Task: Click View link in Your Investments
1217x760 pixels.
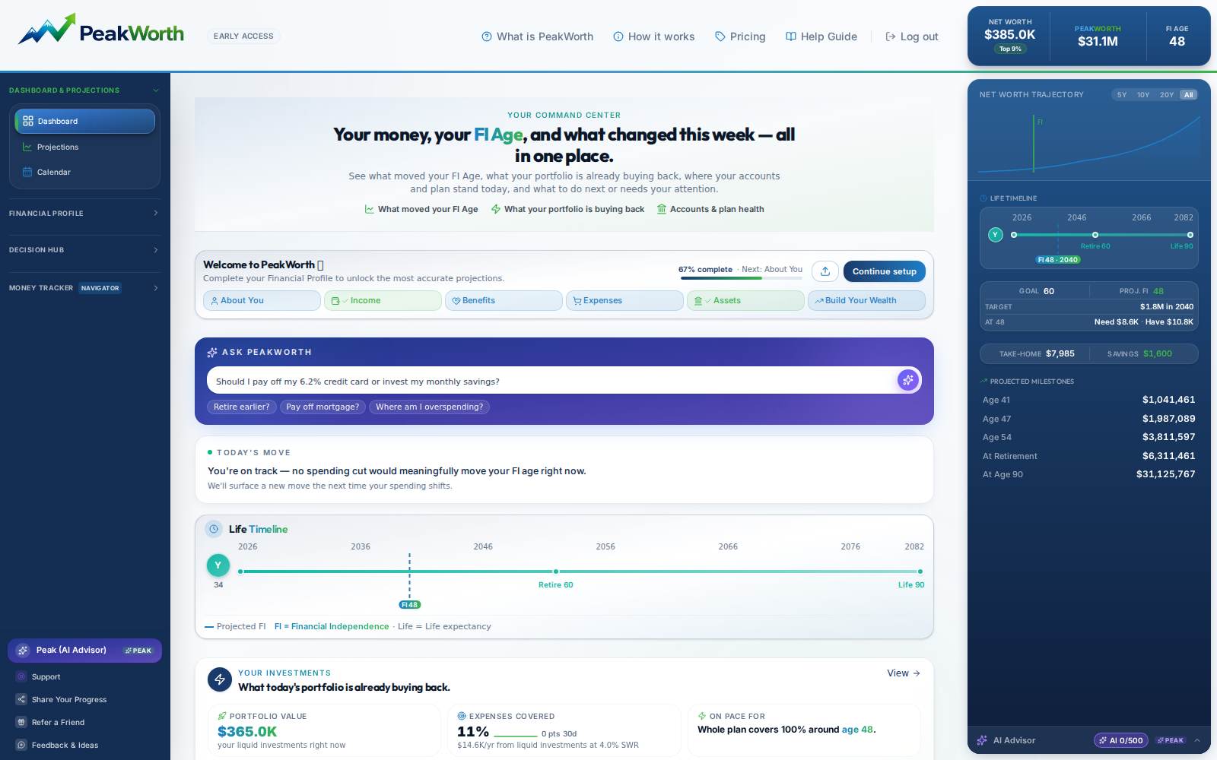Action: pyautogui.click(x=904, y=673)
